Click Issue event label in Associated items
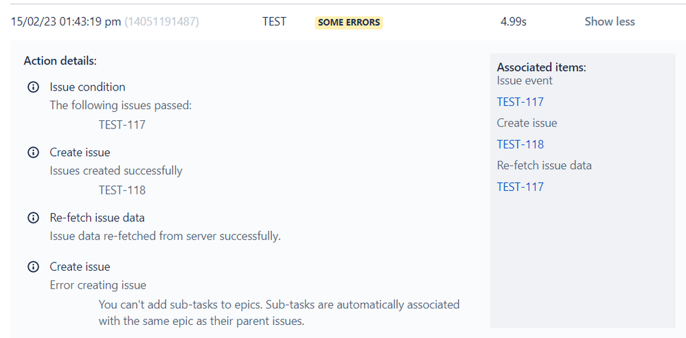Viewport: 686px width, 338px height. click(x=525, y=80)
